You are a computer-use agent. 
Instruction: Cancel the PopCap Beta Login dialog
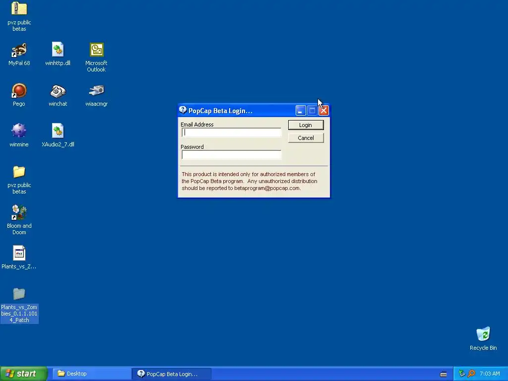point(306,138)
